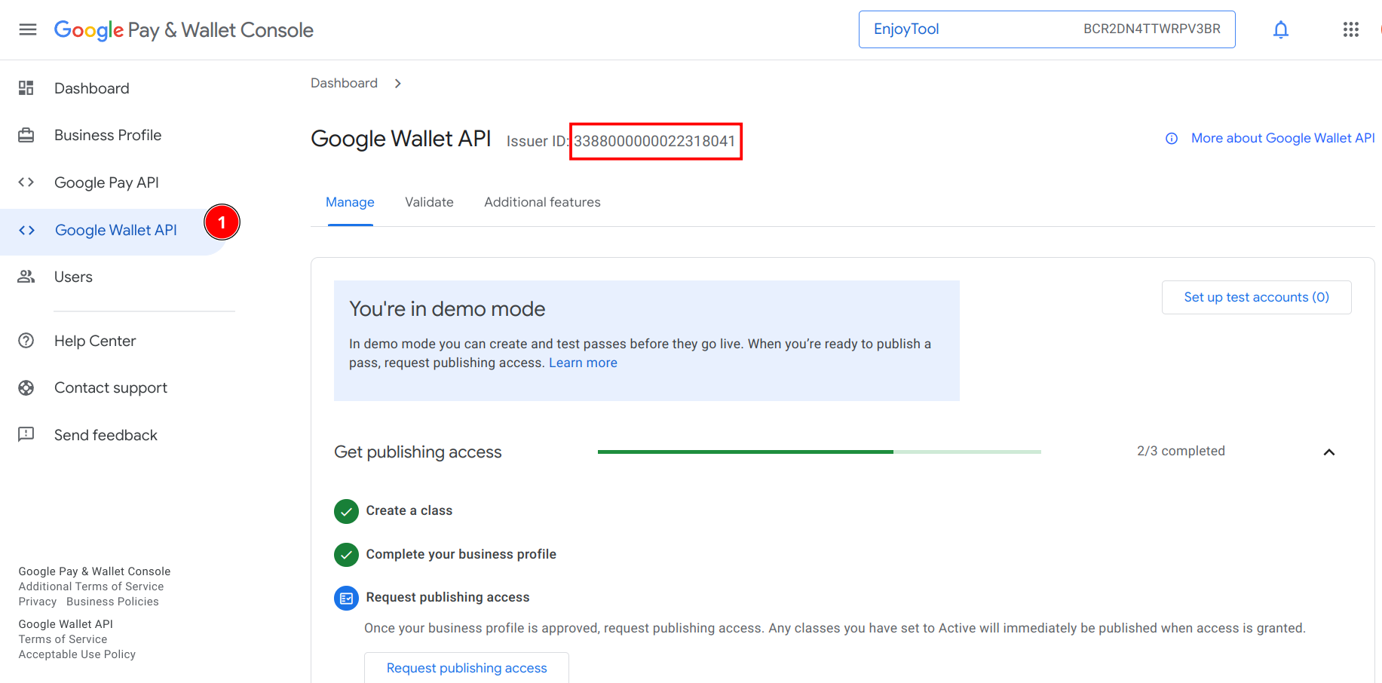Collapse the Get publishing access section
Screen dimensions: 1382x683
pyautogui.click(x=1329, y=452)
